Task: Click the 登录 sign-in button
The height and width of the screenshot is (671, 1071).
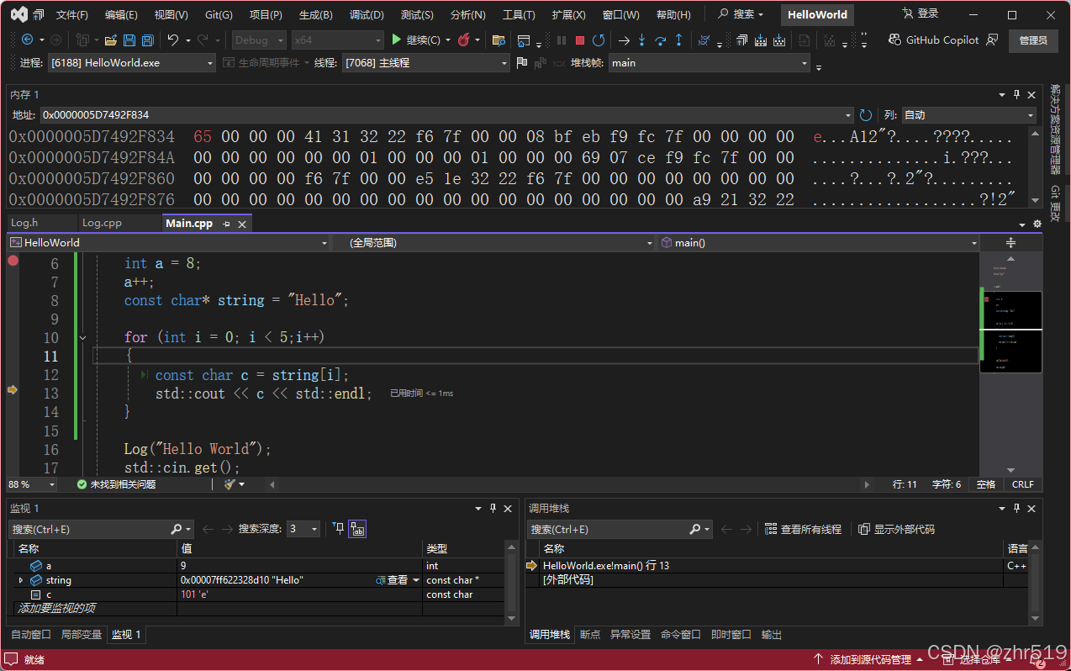Action: click(920, 13)
